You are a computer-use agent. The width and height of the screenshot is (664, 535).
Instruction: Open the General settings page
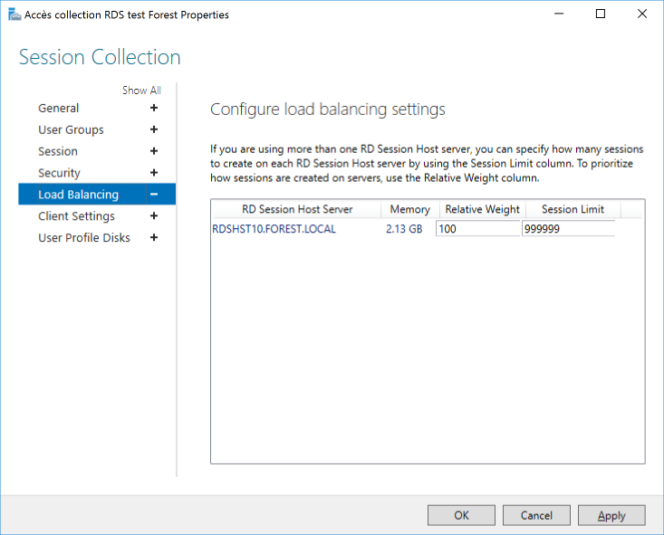point(59,109)
